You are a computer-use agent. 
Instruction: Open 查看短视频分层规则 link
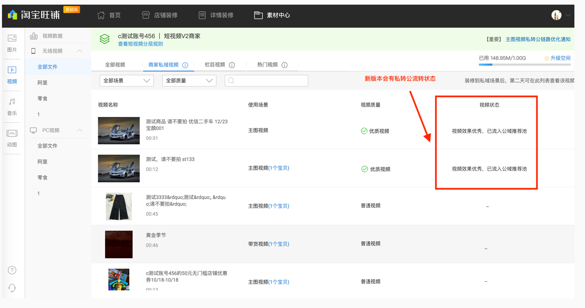click(x=140, y=44)
